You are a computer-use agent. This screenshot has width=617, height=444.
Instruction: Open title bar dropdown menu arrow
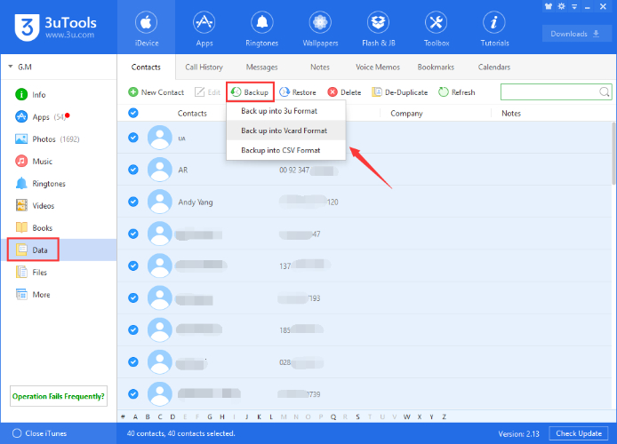[574, 6]
